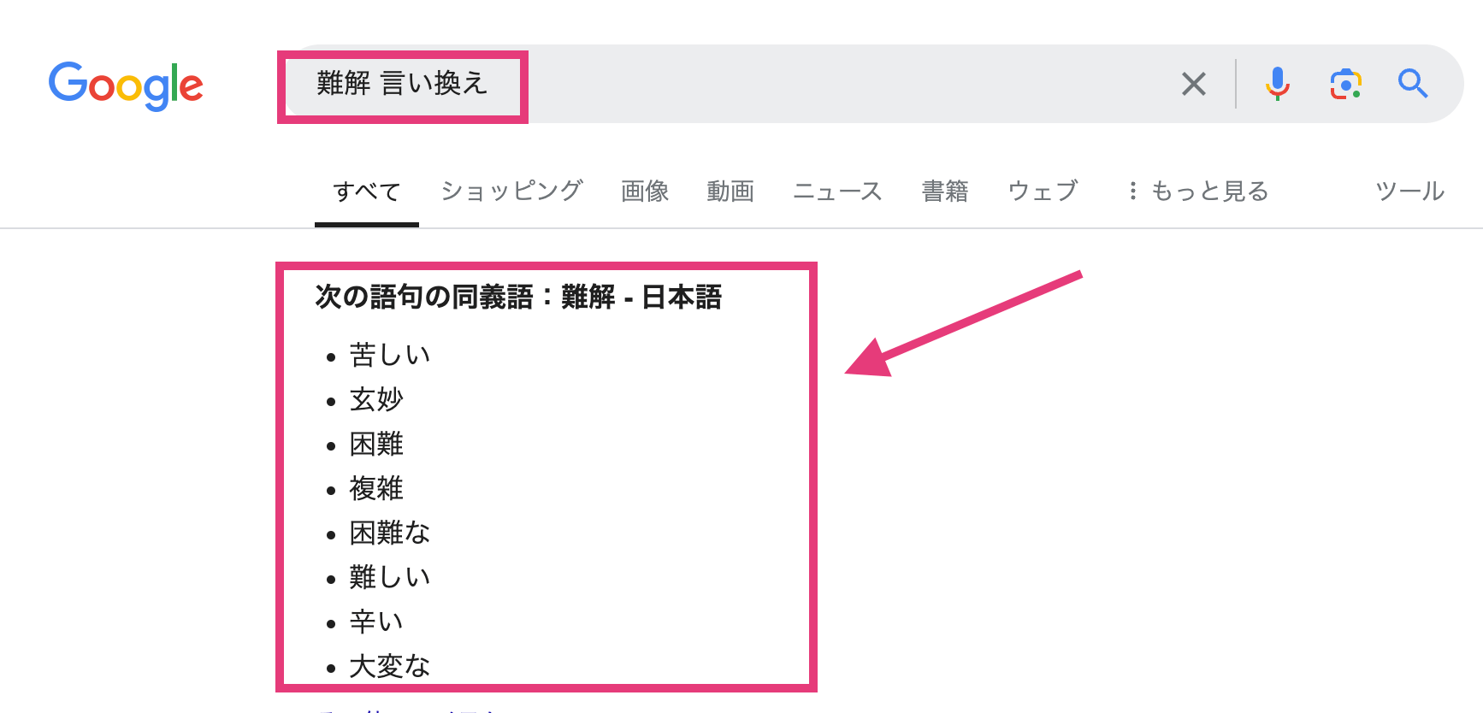Switch to the ニュース tab
This screenshot has height=713, width=1483.
837,191
